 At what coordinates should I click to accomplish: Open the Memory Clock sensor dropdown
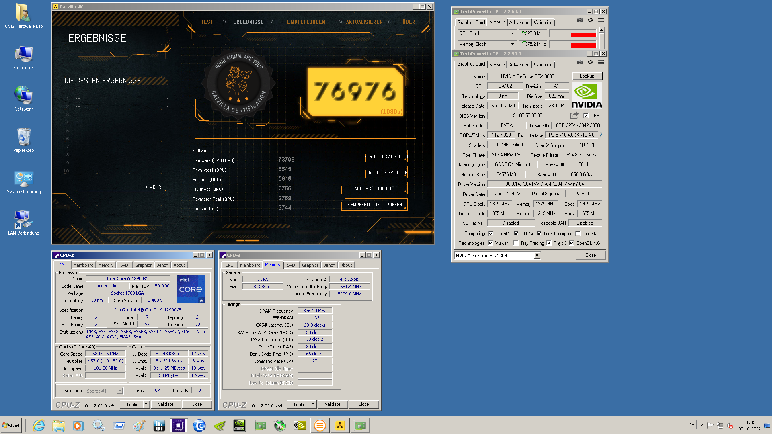[513, 44]
